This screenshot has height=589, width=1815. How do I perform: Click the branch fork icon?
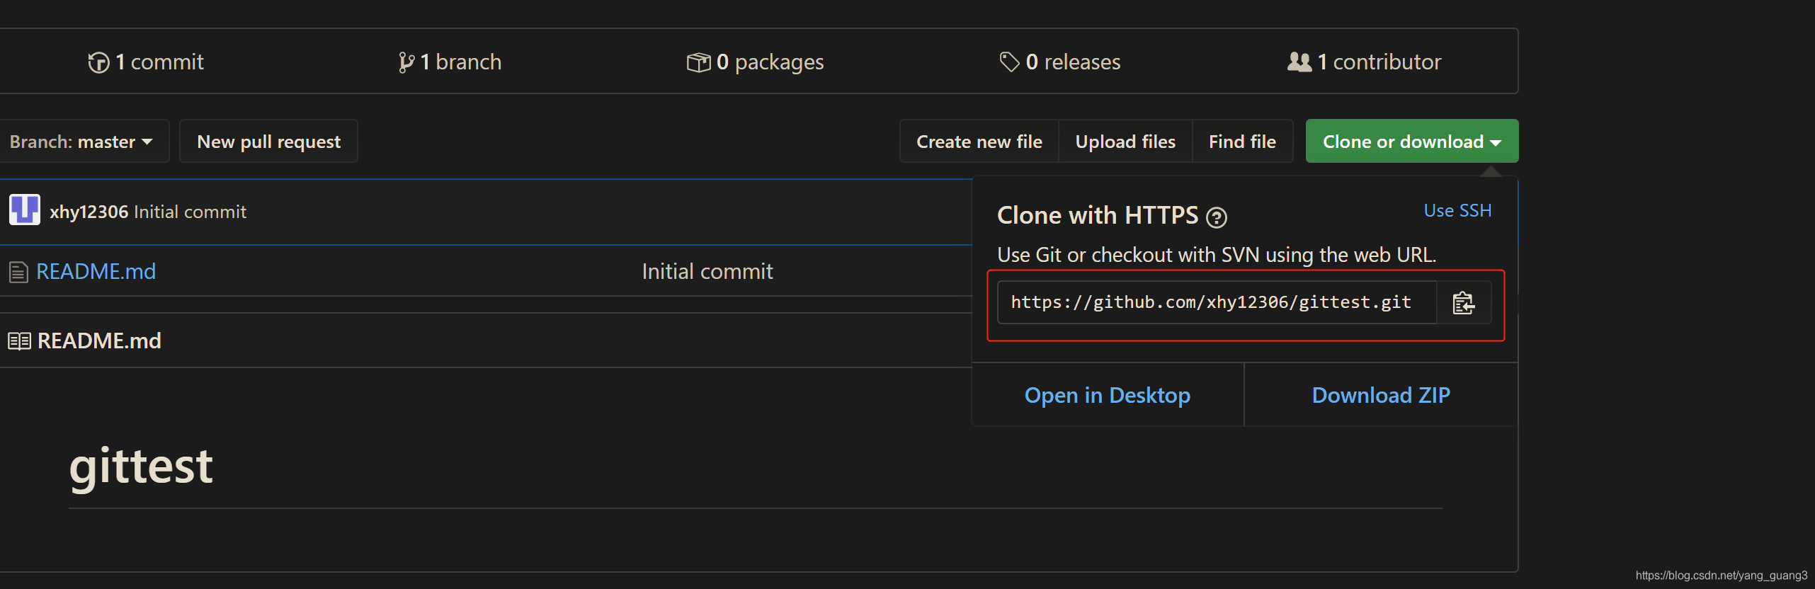coord(406,62)
